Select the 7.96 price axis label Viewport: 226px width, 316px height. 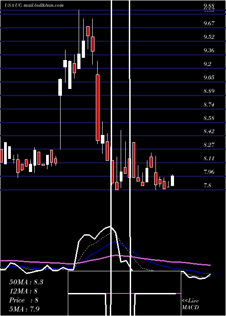[x=209, y=172]
